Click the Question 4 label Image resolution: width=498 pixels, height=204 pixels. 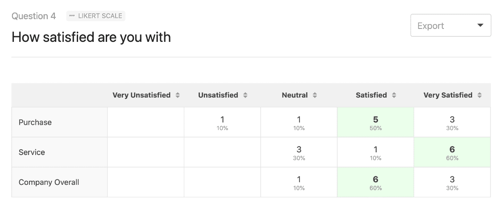[34, 16]
